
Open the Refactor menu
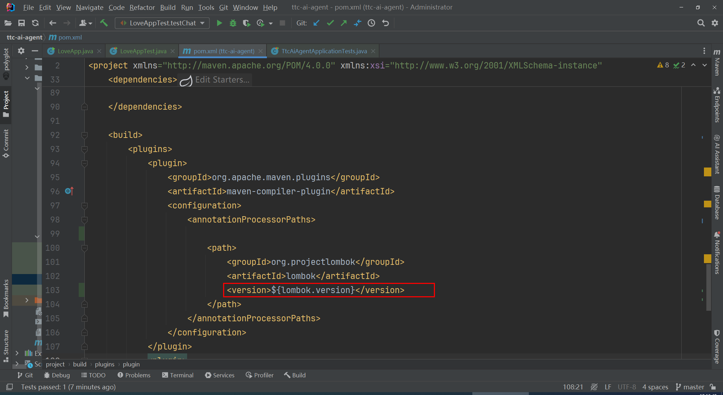[x=142, y=7]
